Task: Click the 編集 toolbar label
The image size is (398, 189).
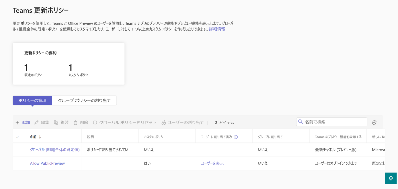Action: click(x=45, y=122)
